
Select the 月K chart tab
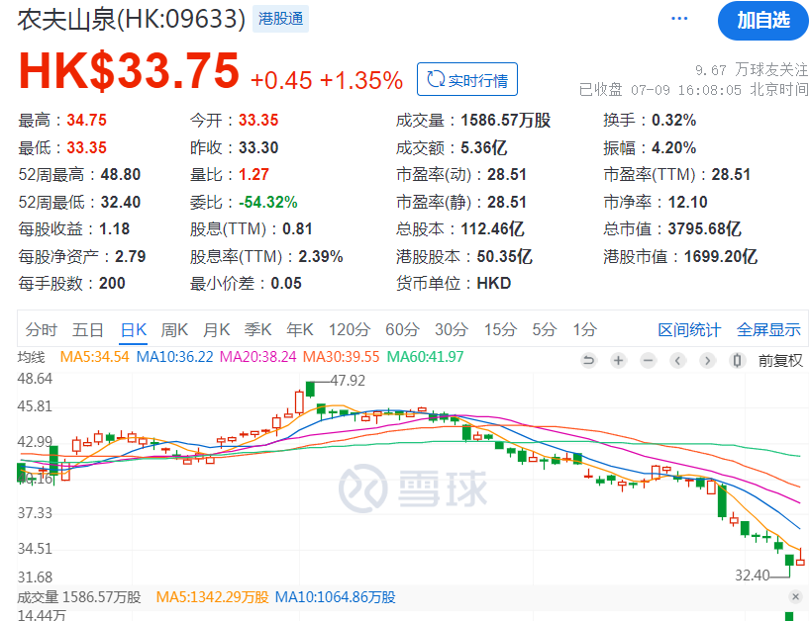click(x=217, y=329)
